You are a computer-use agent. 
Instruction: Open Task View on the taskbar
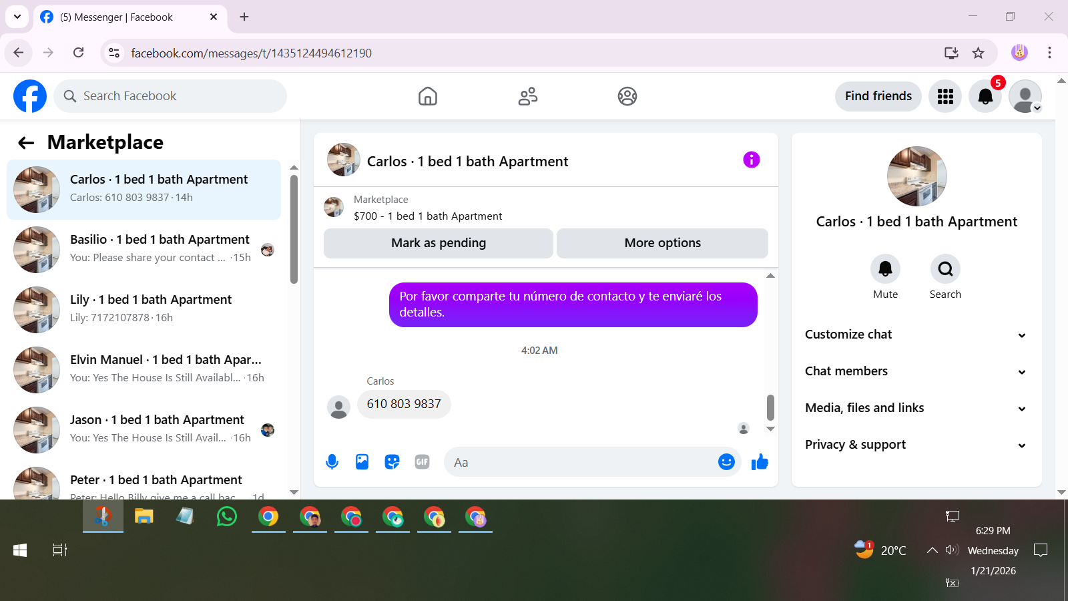(60, 550)
